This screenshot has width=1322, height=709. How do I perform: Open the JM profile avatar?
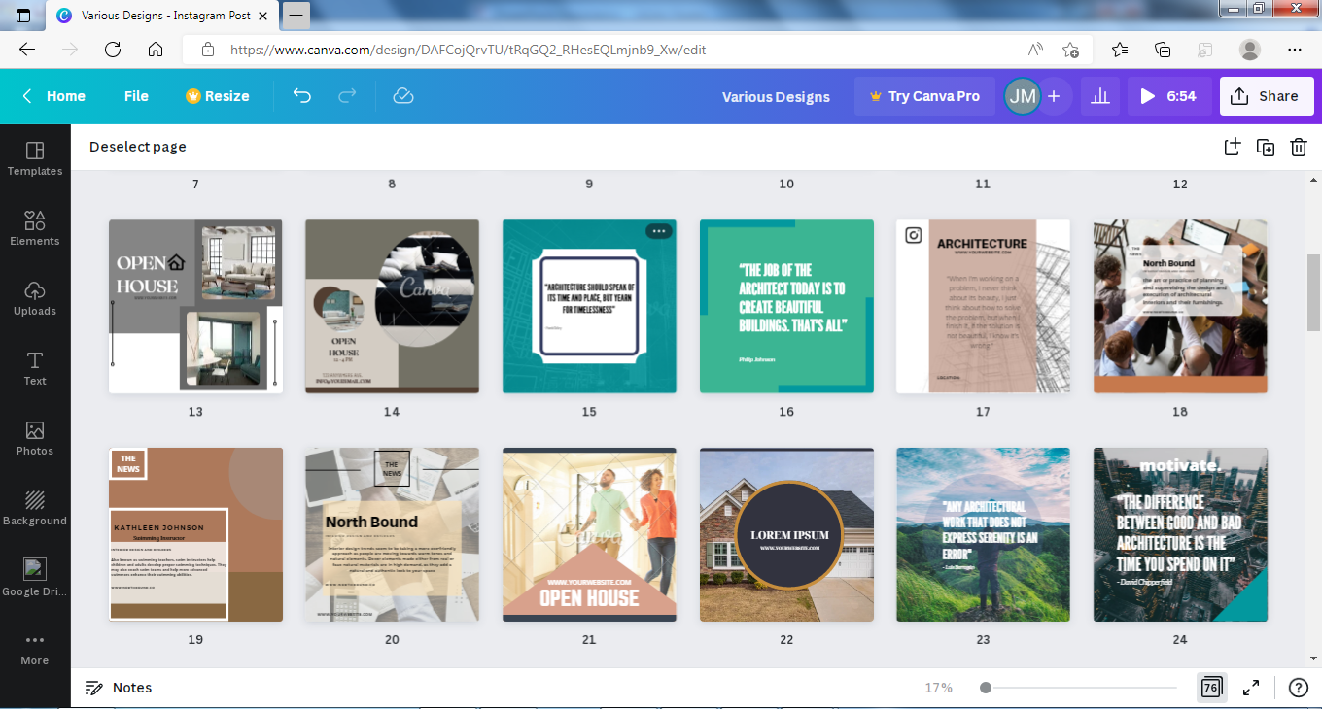pyautogui.click(x=1022, y=96)
